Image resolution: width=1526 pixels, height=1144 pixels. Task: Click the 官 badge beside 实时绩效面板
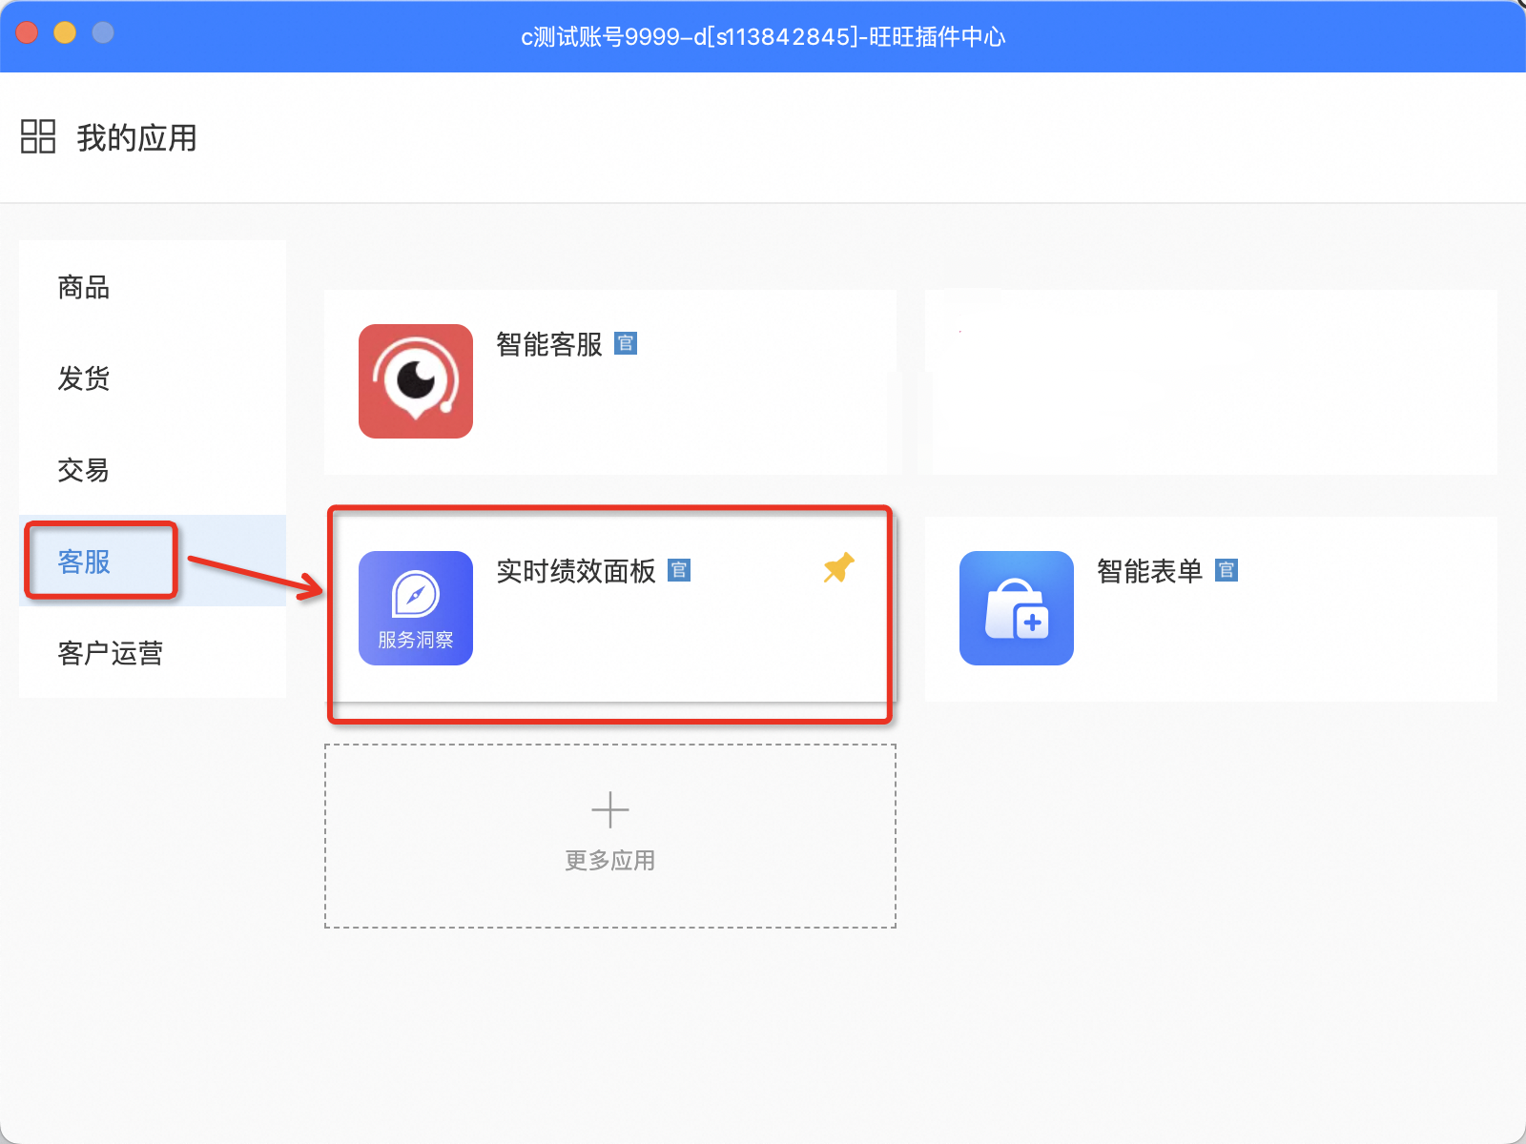coord(679,570)
